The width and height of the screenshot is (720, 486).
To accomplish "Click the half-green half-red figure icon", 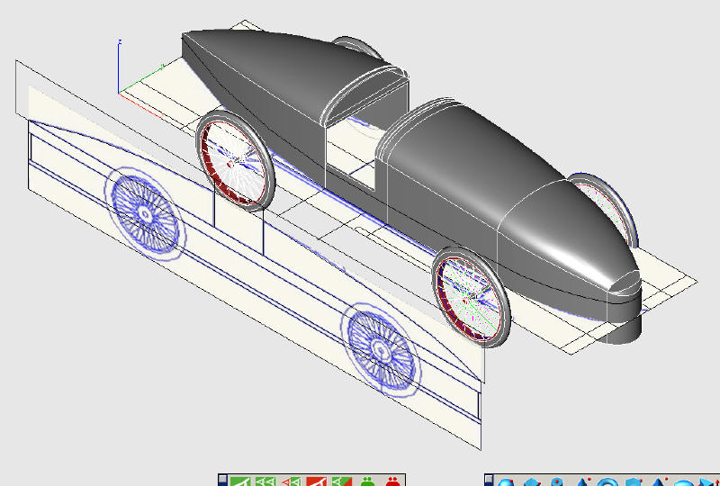I will [341, 481].
